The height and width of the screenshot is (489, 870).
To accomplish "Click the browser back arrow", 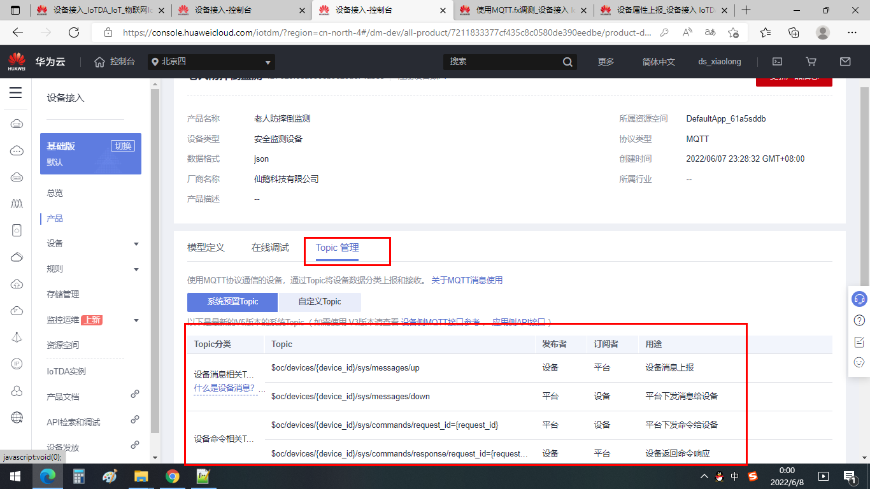I will point(18,32).
